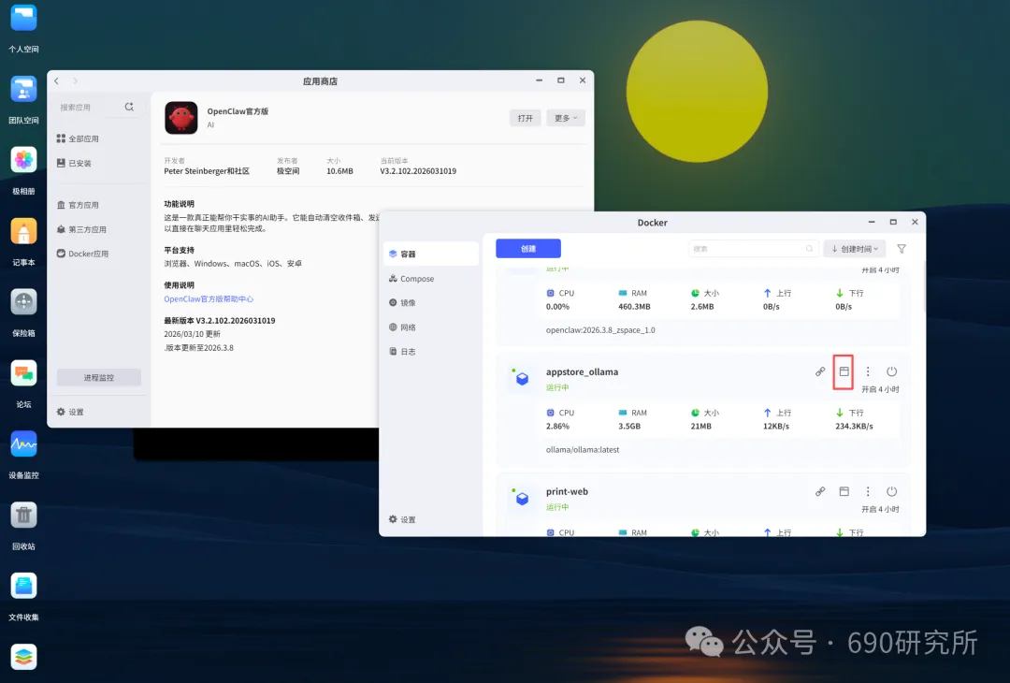Viewport: 1010px width, 683px height.
Task: Toggle the power button for appstore_ollama
Action: (x=891, y=371)
